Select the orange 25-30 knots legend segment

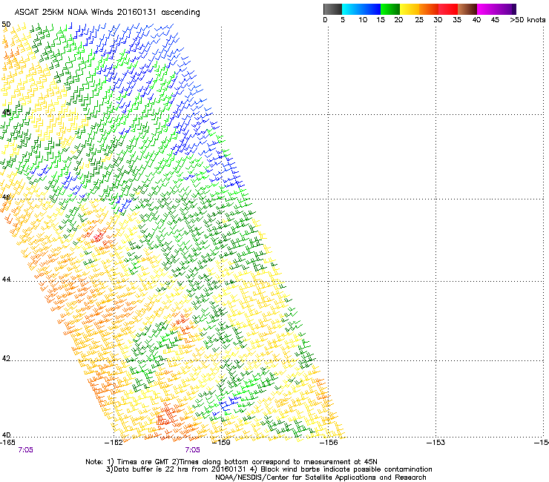(x=429, y=9)
